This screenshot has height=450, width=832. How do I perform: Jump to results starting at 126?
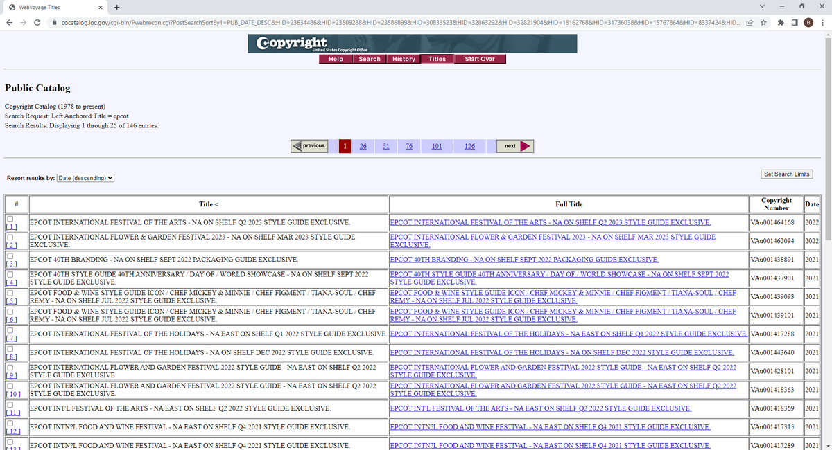pos(469,146)
